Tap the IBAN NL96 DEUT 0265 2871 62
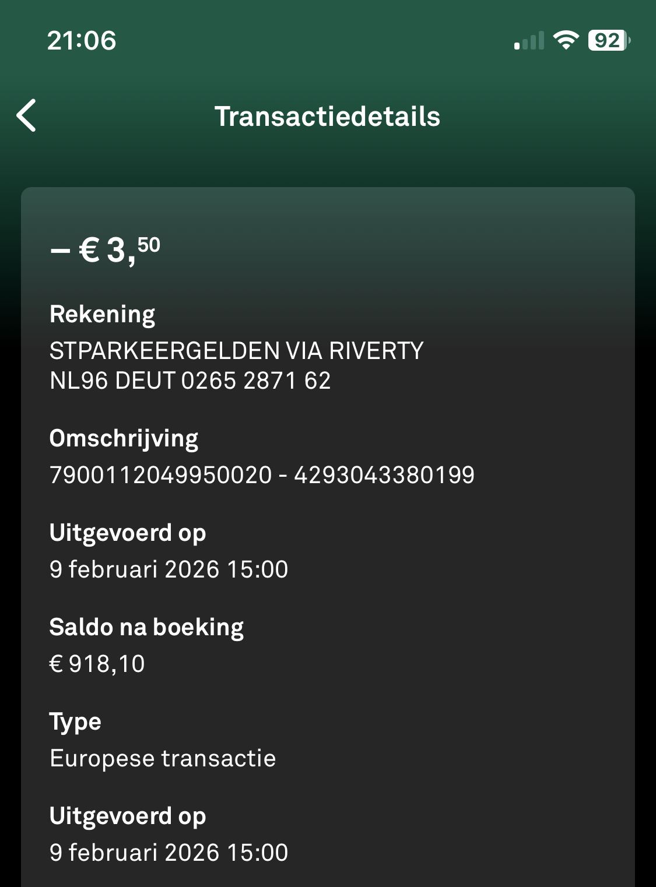This screenshot has height=887, width=656. pyautogui.click(x=190, y=381)
